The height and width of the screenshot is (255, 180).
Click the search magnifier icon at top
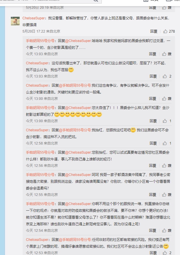[96, 1]
